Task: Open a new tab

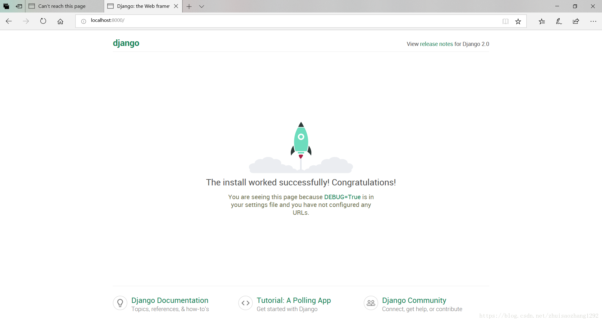Action: click(x=189, y=6)
